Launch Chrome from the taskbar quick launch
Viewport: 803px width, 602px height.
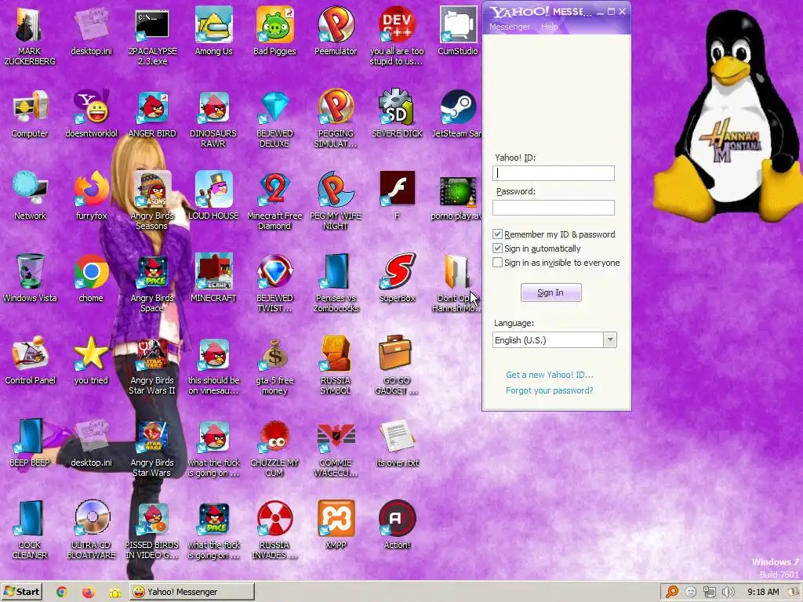pyautogui.click(x=61, y=592)
